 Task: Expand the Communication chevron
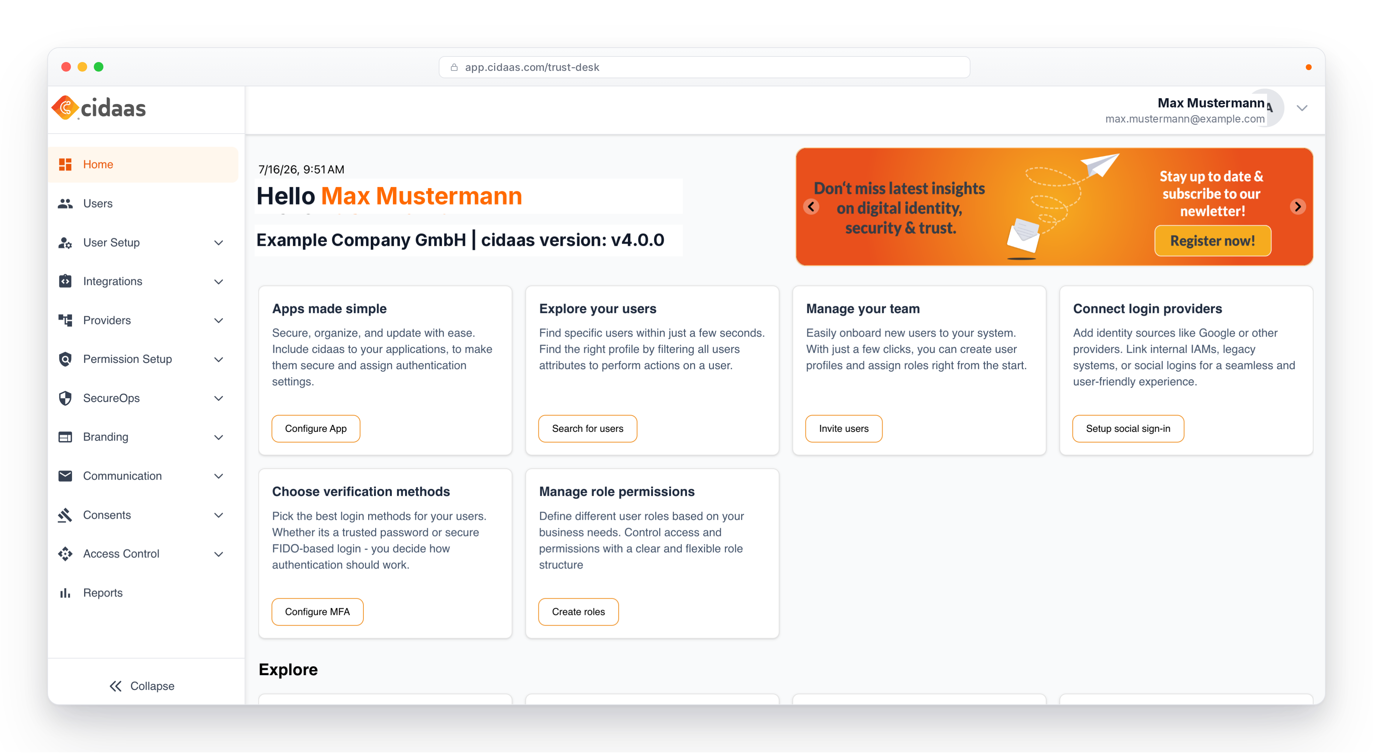(219, 476)
